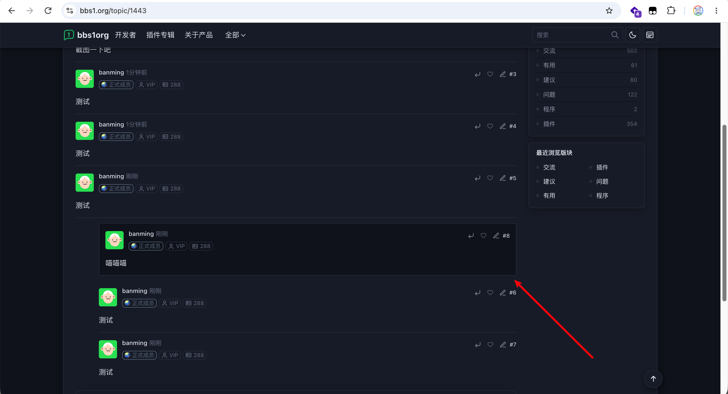This screenshot has width=728, height=394.
Task: Open 插件 in recently viewed boards
Action: point(602,167)
